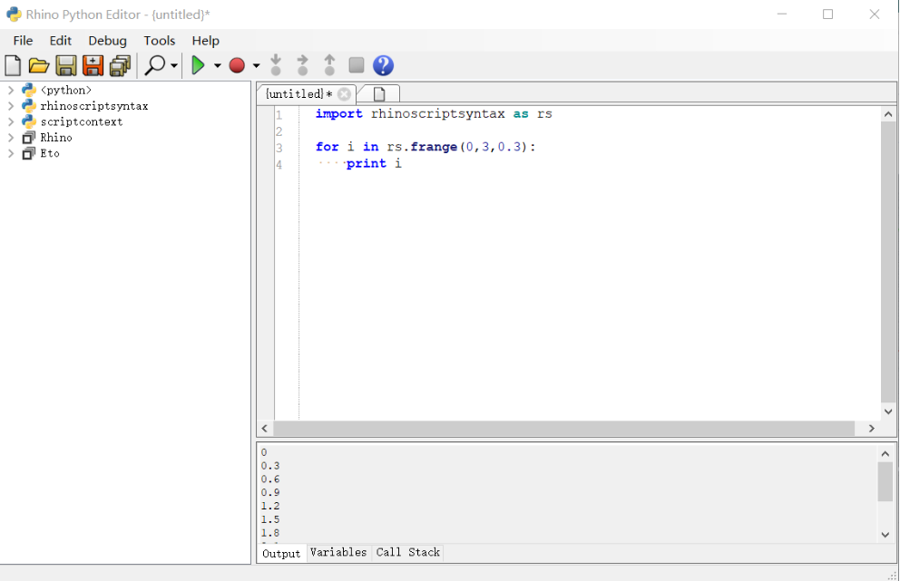Click the output panel scroll down arrow

point(885,535)
